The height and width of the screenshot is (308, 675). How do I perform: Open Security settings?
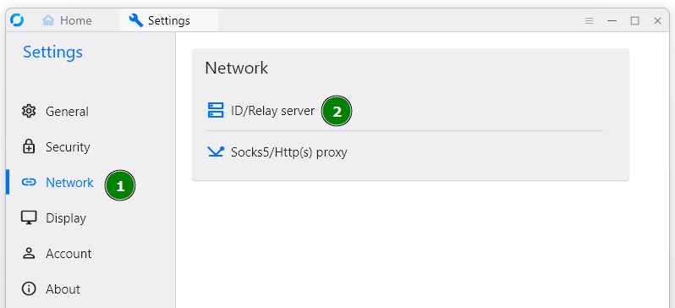point(91,147)
